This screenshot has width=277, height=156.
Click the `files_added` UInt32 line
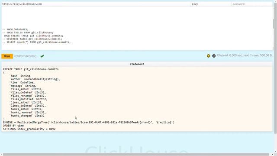[26, 89]
